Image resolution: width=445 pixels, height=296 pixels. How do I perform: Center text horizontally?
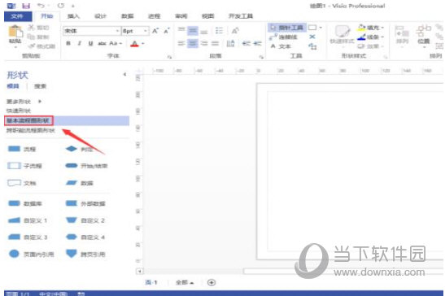193,43
